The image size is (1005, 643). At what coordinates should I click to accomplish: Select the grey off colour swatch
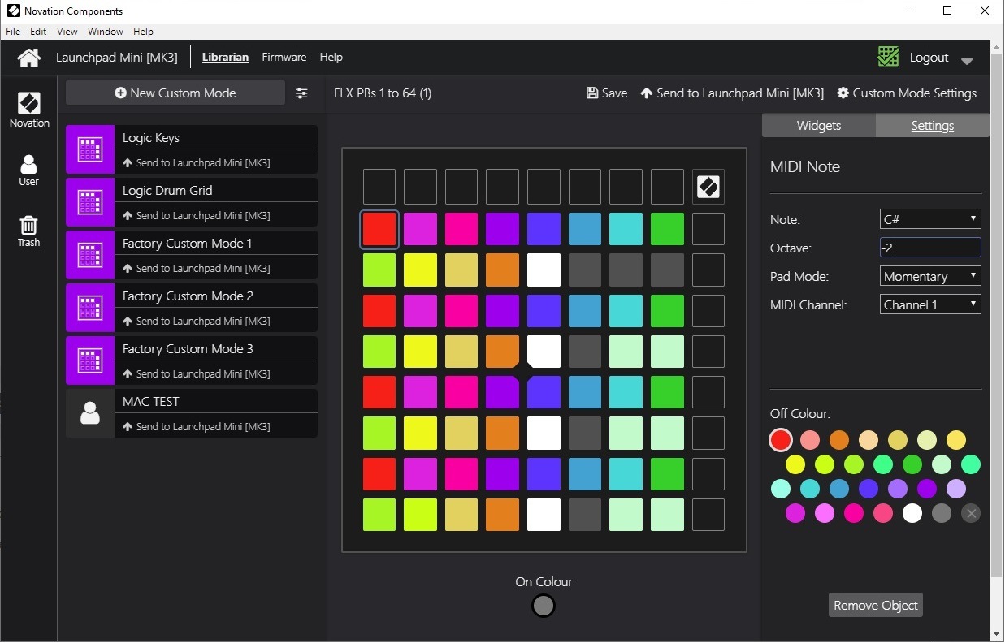click(x=942, y=513)
